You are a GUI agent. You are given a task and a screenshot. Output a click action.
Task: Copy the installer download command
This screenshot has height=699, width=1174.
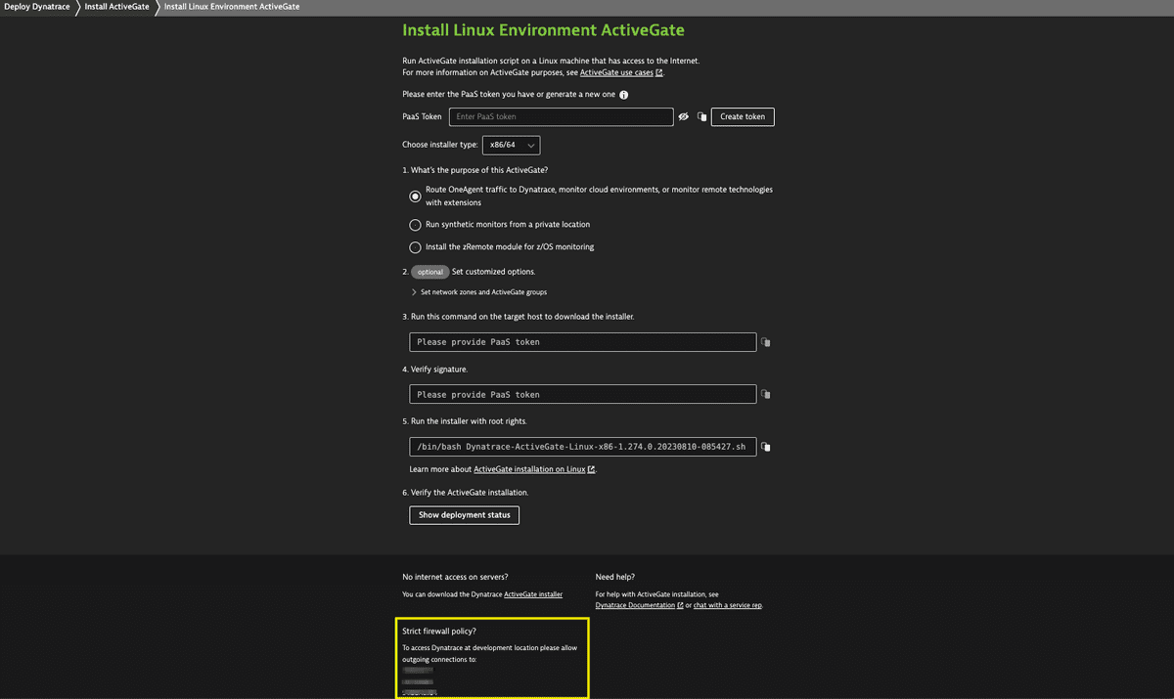pos(766,341)
